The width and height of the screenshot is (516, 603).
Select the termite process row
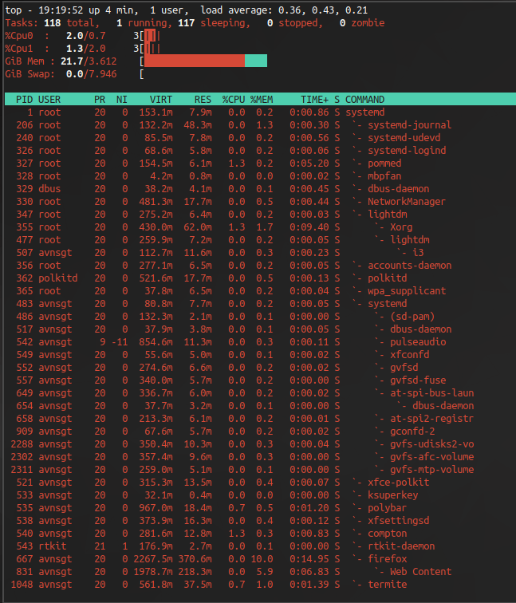pos(387,585)
